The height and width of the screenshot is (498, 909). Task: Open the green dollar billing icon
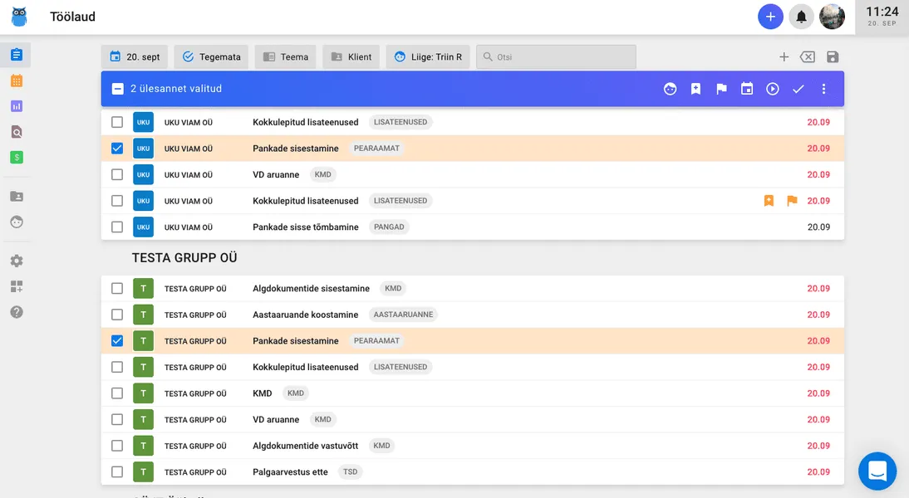17,157
